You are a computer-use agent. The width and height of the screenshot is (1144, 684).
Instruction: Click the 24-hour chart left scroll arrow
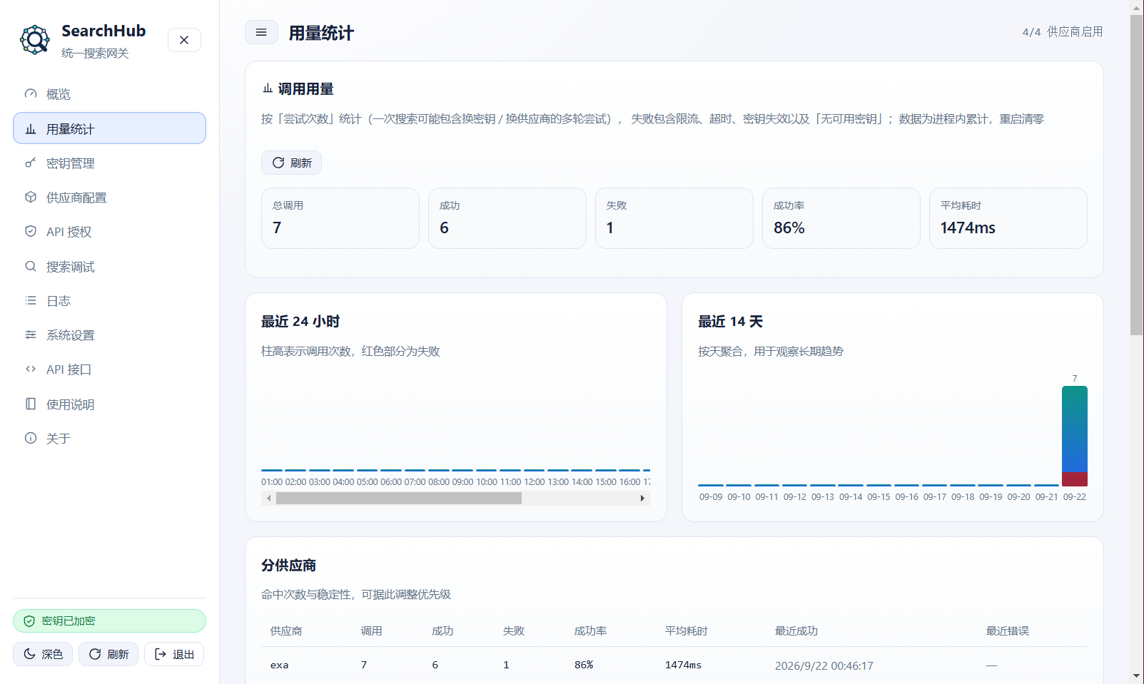click(x=268, y=499)
